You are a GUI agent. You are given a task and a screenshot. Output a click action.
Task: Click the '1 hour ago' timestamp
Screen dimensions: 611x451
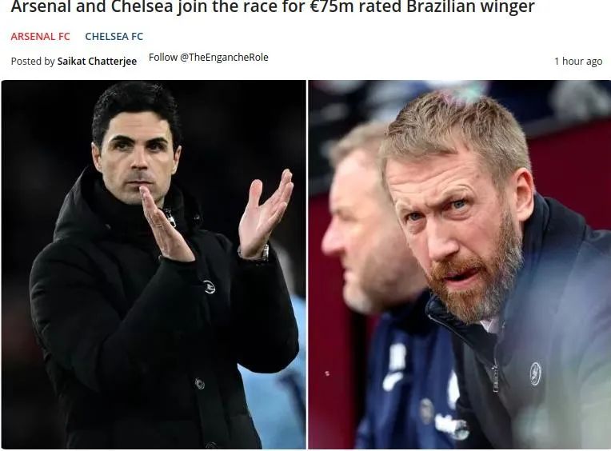coord(578,61)
